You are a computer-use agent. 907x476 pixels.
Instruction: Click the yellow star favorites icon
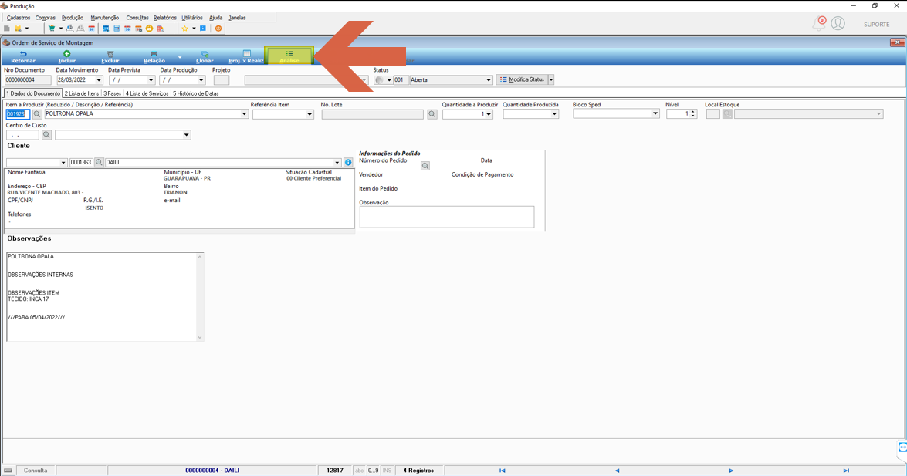click(185, 29)
